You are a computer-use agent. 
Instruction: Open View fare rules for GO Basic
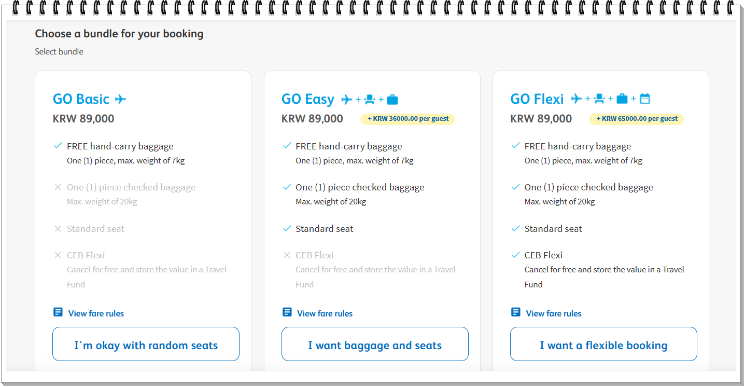[96, 313]
